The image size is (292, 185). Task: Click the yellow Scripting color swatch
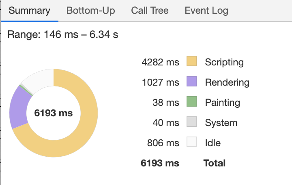[192, 62]
